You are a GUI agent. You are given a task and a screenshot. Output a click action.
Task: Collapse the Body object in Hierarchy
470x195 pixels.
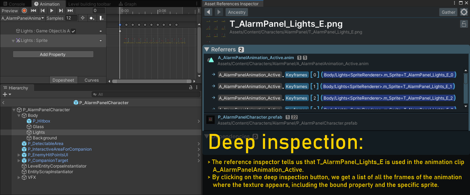(19, 116)
